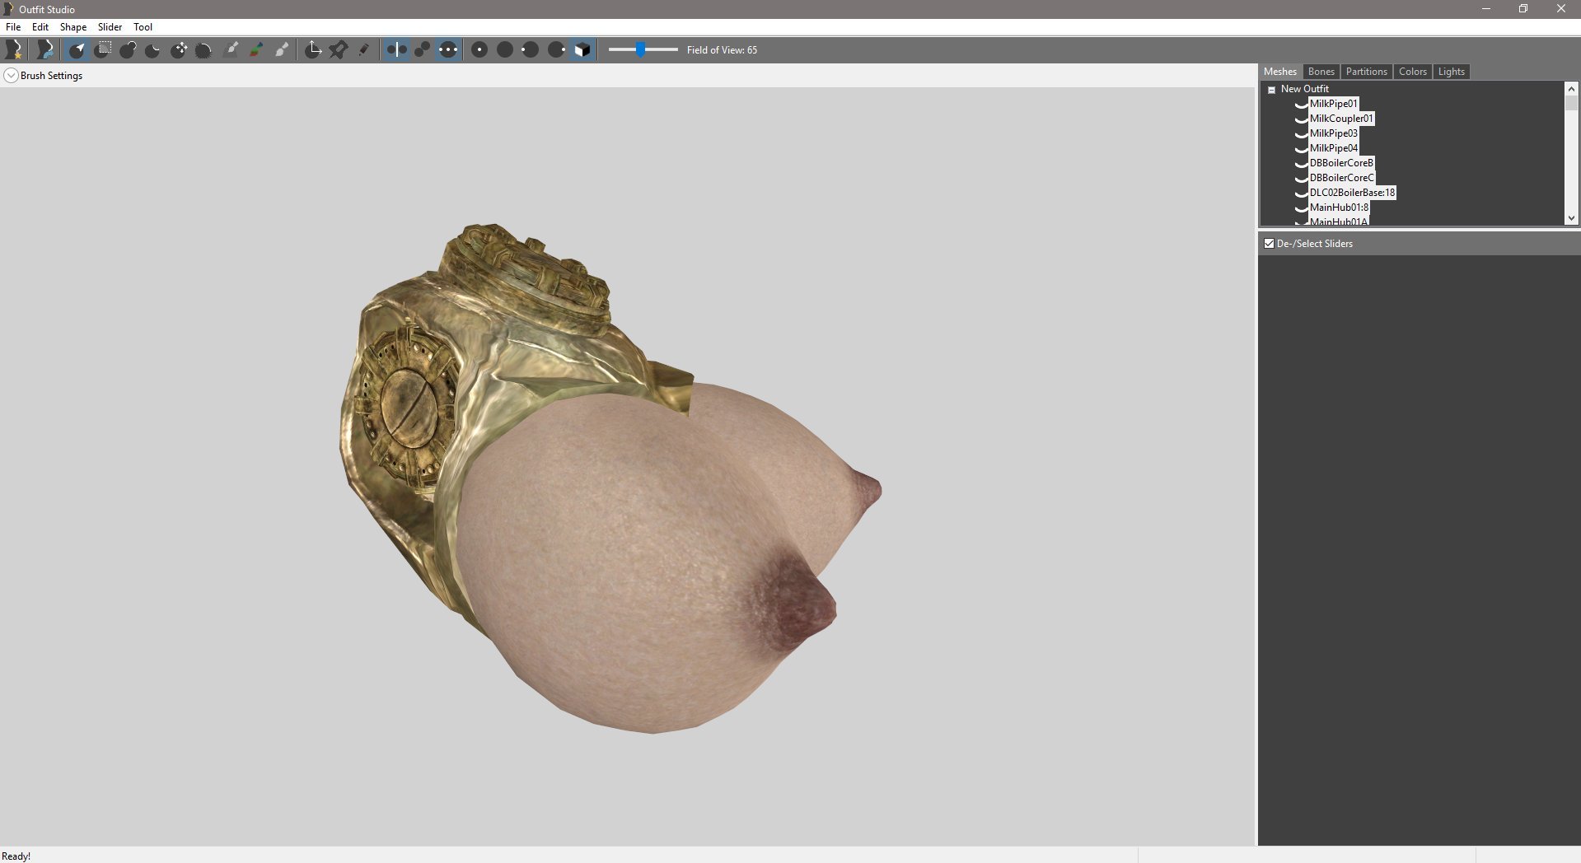Select MainHub01:8 in mesh list
1581x863 pixels.
point(1339,208)
